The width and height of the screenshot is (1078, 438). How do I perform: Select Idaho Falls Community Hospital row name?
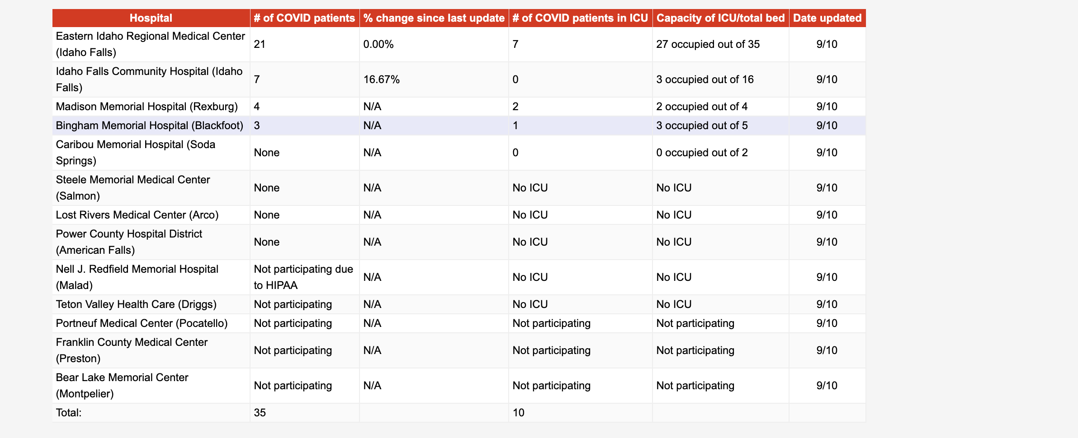(149, 79)
